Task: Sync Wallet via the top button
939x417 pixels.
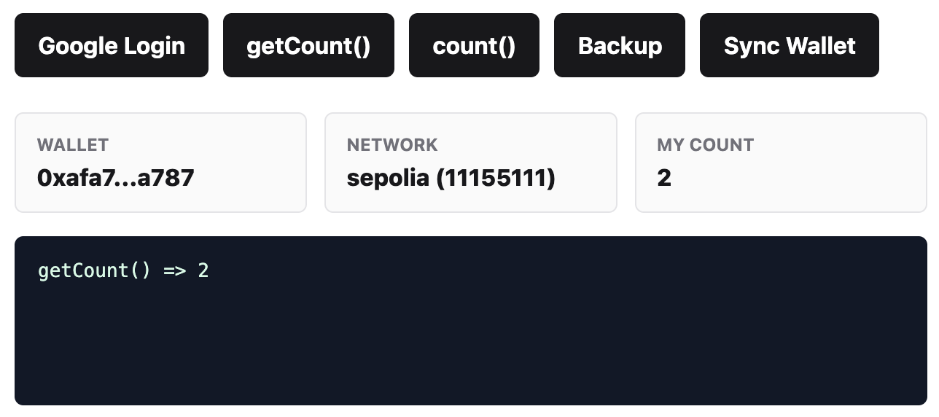Action: pyautogui.click(x=790, y=45)
